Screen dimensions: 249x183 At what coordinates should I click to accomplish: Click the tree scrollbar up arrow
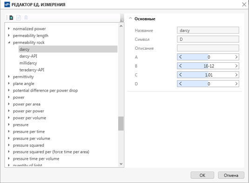(x=121, y=26)
